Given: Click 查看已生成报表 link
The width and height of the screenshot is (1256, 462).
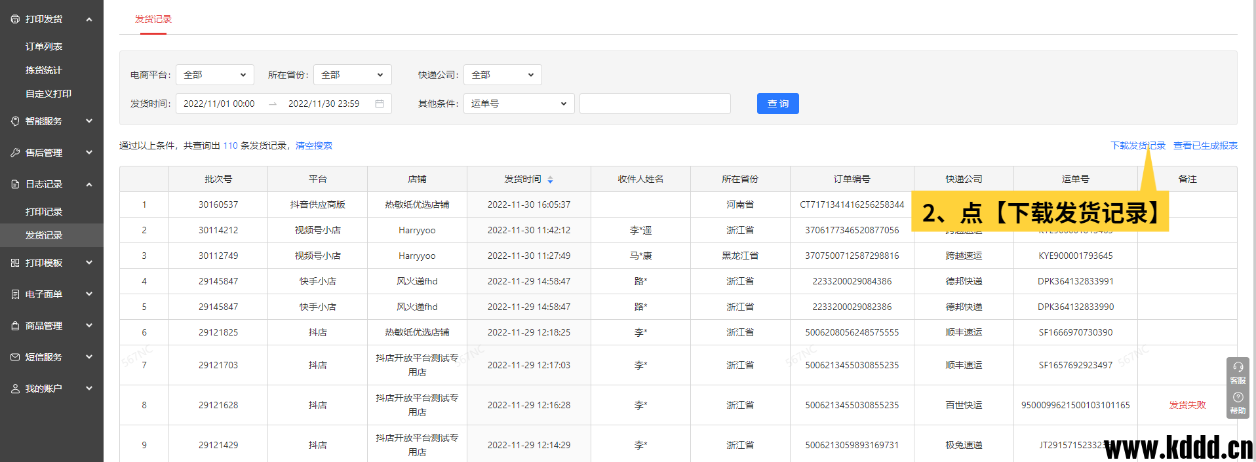Looking at the screenshot, I should (1205, 145).
